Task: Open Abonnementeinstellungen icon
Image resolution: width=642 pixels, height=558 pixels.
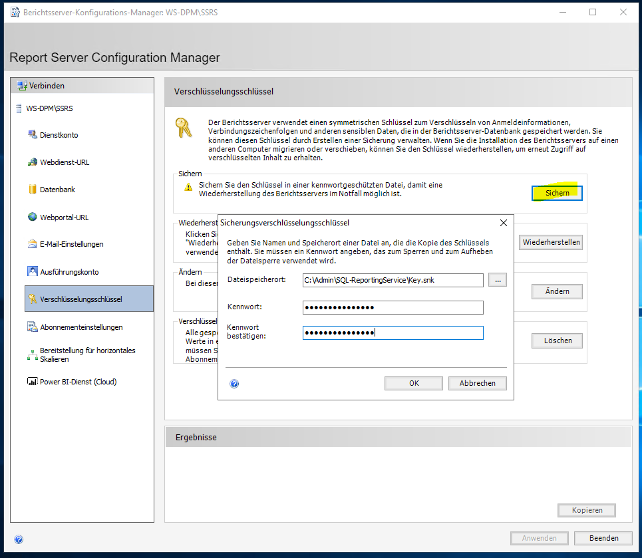Action: click(33, 327)
